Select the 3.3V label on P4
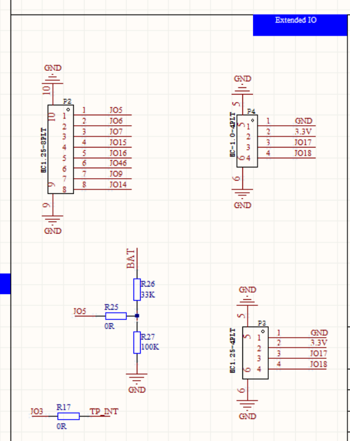 point(303,131)
